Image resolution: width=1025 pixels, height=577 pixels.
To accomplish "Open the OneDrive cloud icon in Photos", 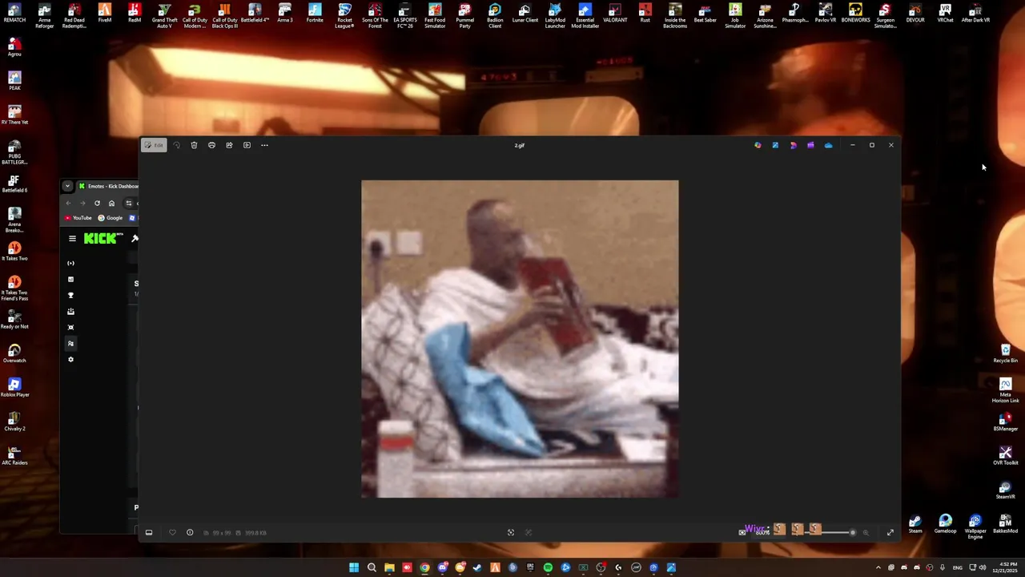I will coord(828,145).
